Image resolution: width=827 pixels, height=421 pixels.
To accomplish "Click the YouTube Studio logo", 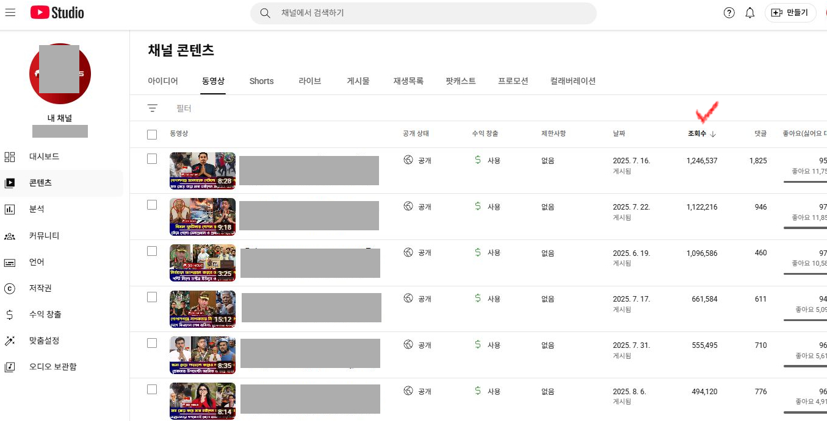I will [57, 13].
